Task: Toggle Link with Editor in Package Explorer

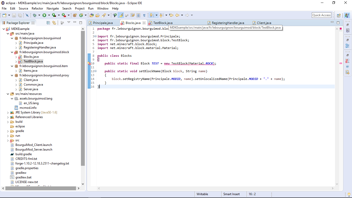Action: pyautogui.click(x=54, y=23)
